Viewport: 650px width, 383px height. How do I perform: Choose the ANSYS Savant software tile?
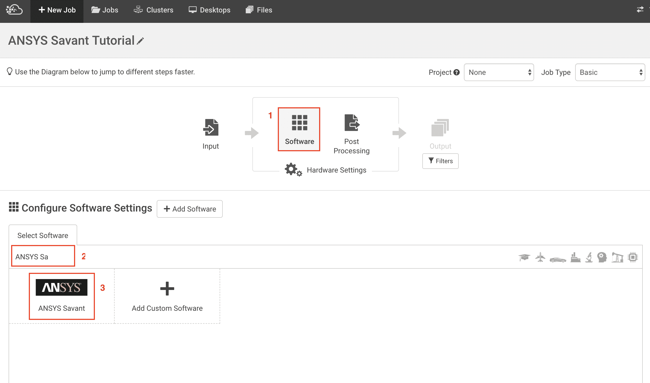pyautogui.click(x=62, y=296)
